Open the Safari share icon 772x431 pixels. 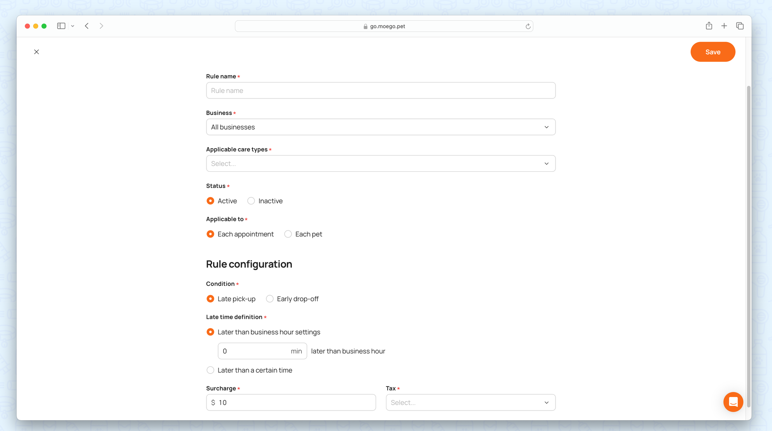tap(709, 26)
